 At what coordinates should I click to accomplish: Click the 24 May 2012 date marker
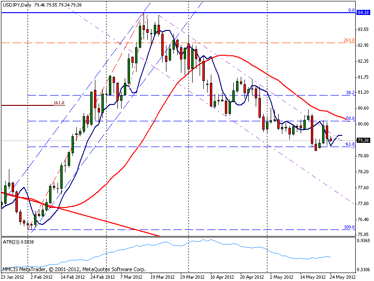coord(342,277)
